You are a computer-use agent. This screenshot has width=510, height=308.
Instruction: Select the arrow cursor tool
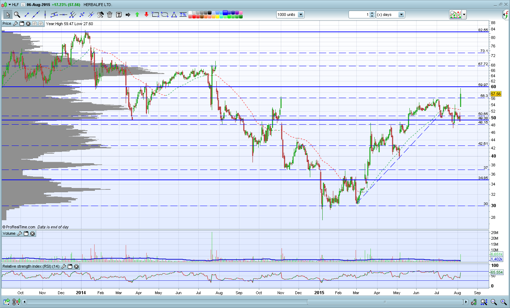click(x=8, y=15)
